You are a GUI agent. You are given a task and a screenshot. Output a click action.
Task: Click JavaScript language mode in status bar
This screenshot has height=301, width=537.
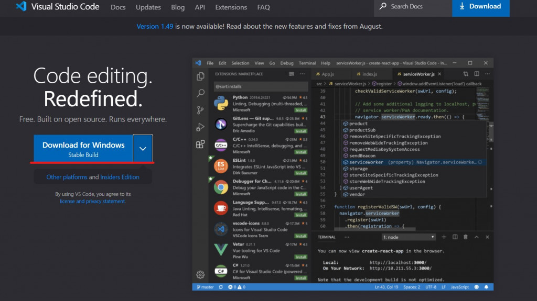(459, 287)
